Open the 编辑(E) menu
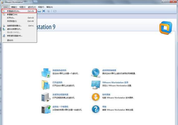 [x=14, y=7]
